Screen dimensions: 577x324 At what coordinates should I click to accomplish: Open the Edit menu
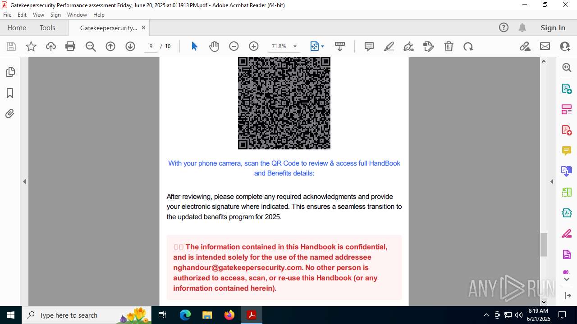pyautogui.click(x=22, y=15)
